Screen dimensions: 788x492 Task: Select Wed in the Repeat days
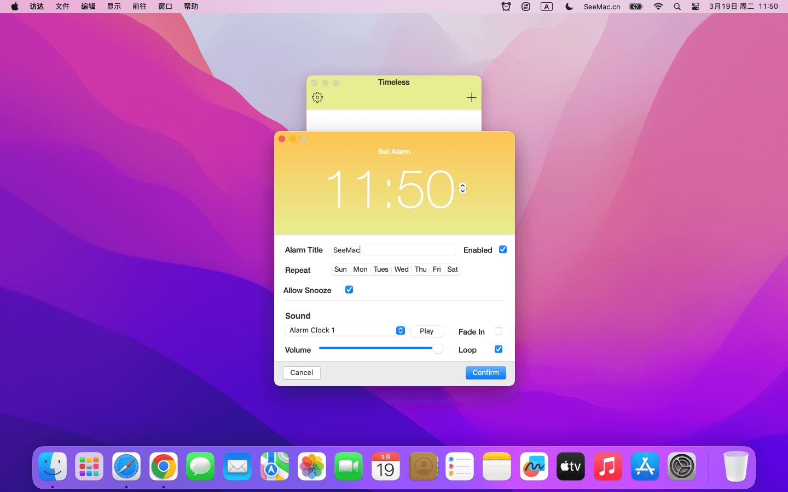[x=401, y=270]
